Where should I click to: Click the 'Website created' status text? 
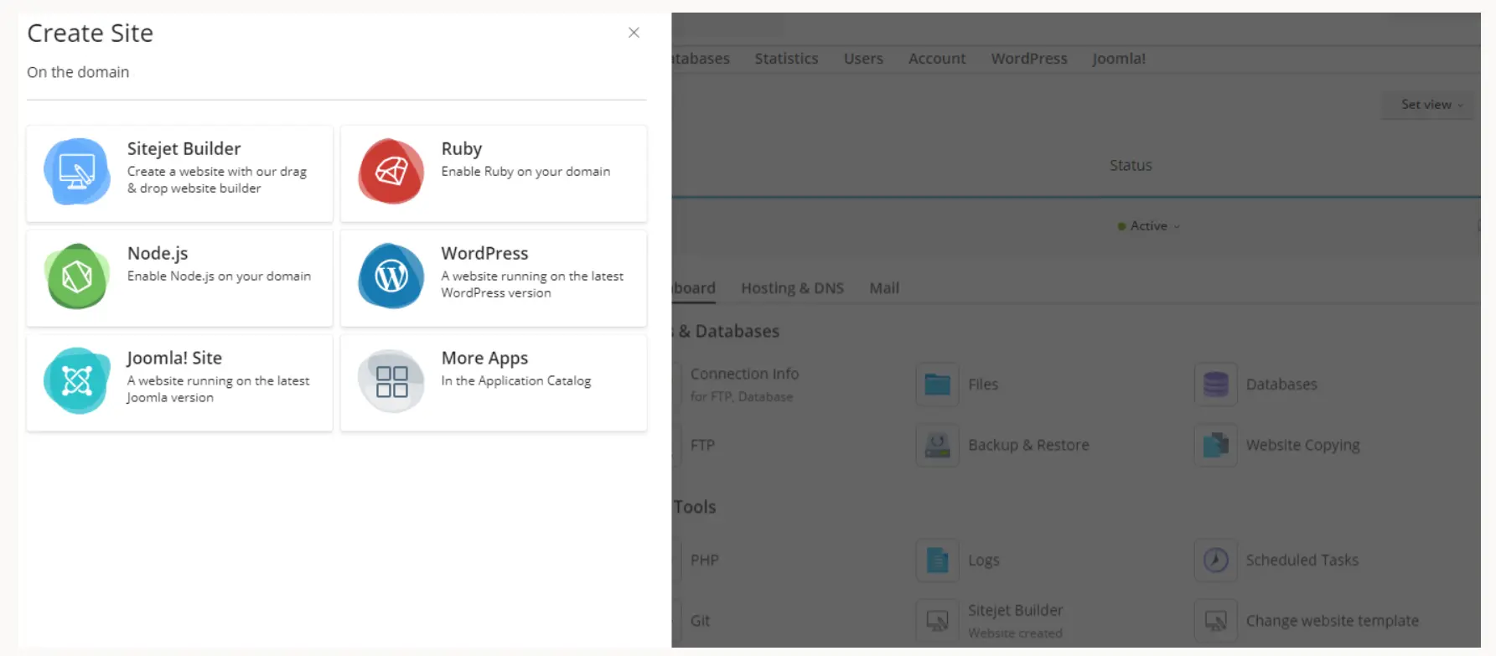pyautogui.click(x=1015, y=633)
